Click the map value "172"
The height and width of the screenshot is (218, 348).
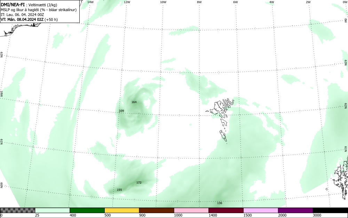(x=139, y=182)
